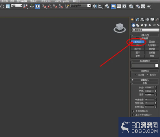
Task: Select the Cameras category icon
Action: (146, 25)
